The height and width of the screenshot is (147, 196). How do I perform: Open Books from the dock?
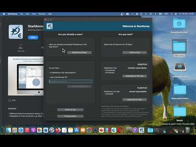click(x=83, y=130)
